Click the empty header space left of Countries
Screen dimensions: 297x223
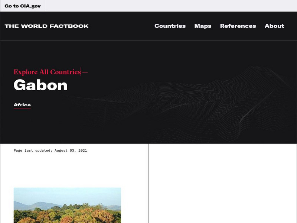coord(121,26)
